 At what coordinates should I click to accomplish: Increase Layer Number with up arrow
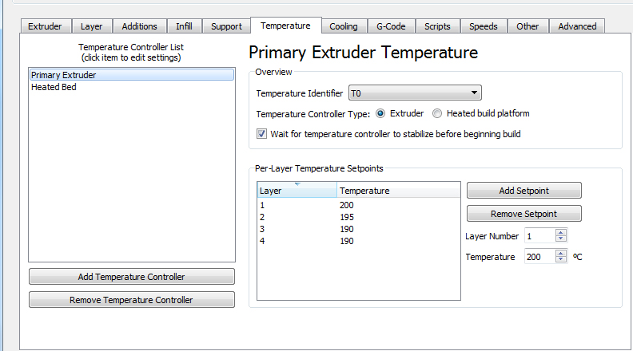coord(561,232)
